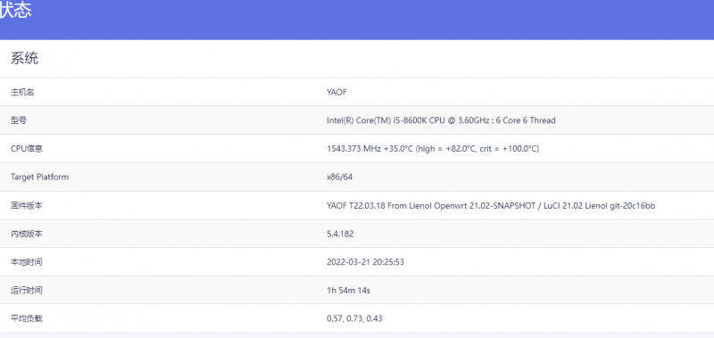Screen dimensions: 714x338
Task: Click the Target Platform label
Action: point(39,177)
